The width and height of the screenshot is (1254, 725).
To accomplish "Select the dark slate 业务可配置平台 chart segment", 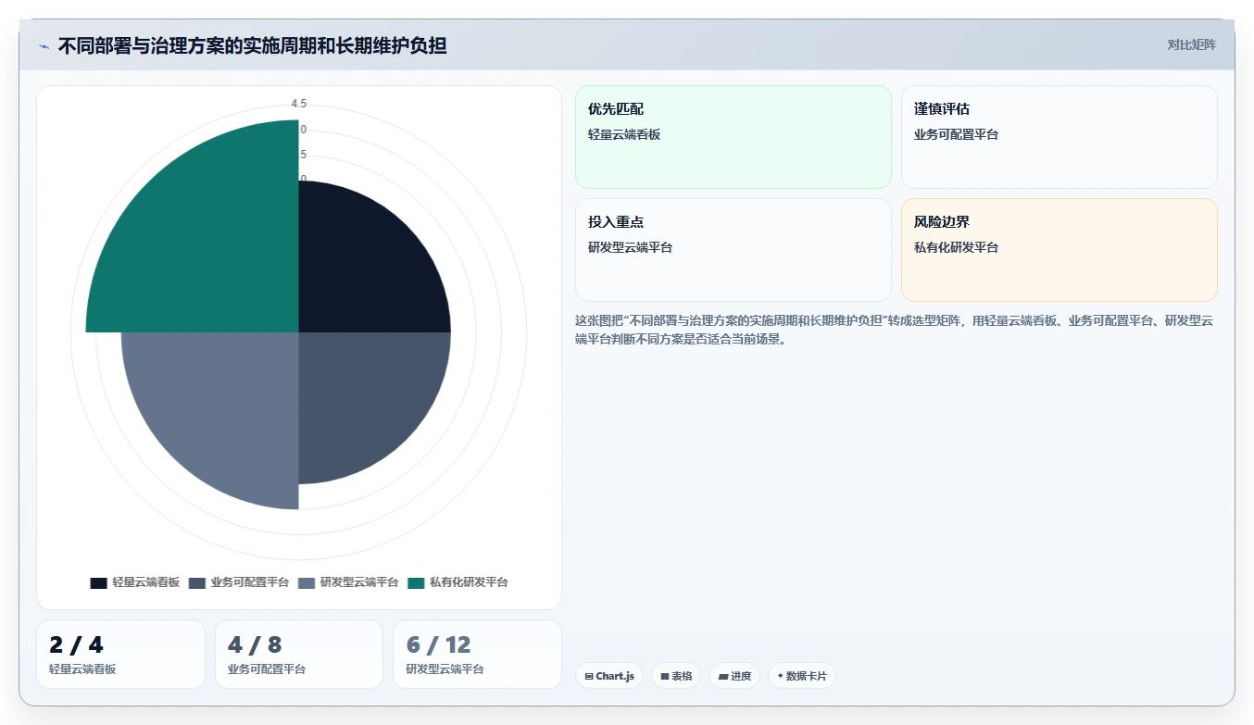I will click(366, 398).
